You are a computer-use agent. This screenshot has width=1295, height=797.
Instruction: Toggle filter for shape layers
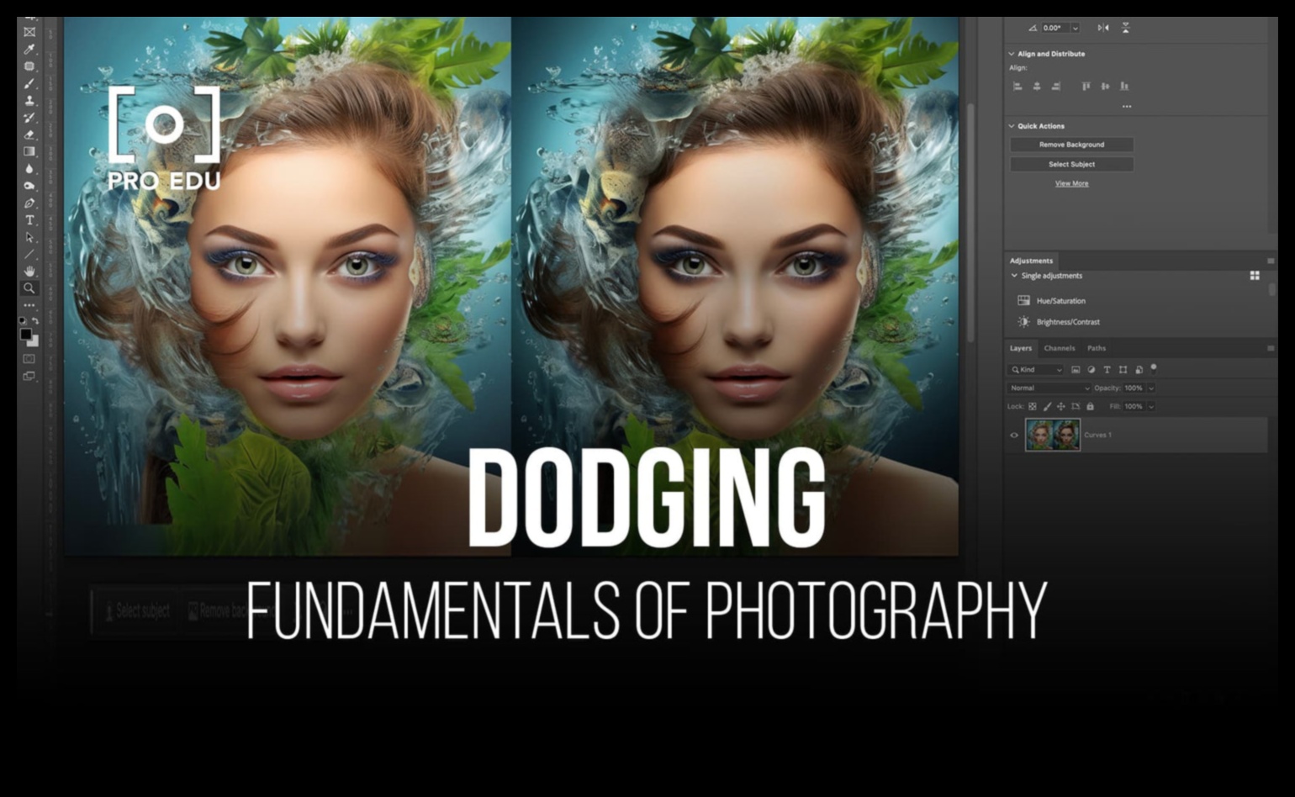point(1123,370)
